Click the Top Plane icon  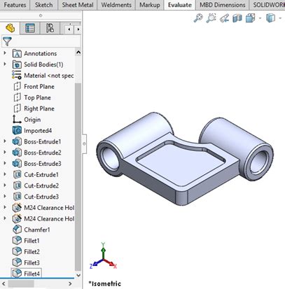17,97
